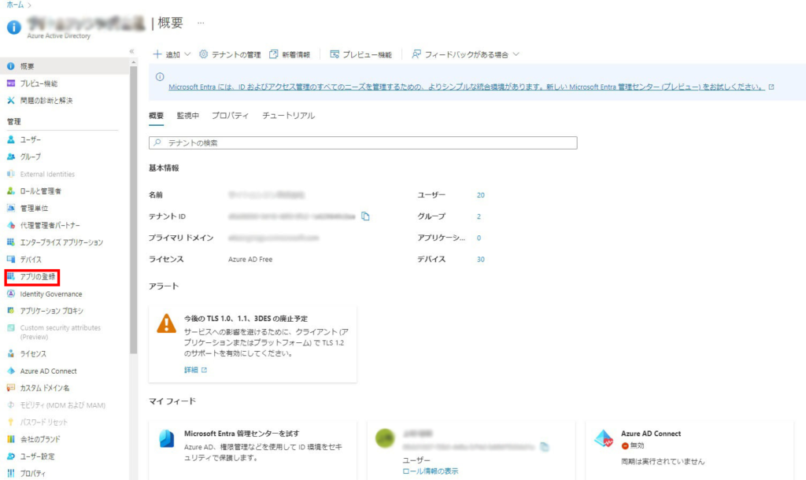806x480 pixels.
Task: Open パスワード リセット sidebar entry
Action: tap(44, 422)
